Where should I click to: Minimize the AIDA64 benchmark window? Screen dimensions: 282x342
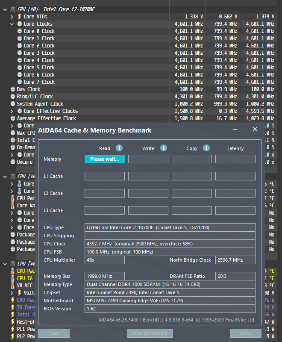tap(235, 130)
